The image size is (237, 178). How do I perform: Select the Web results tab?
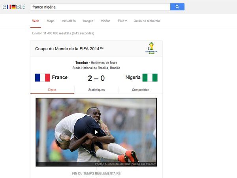36,21
